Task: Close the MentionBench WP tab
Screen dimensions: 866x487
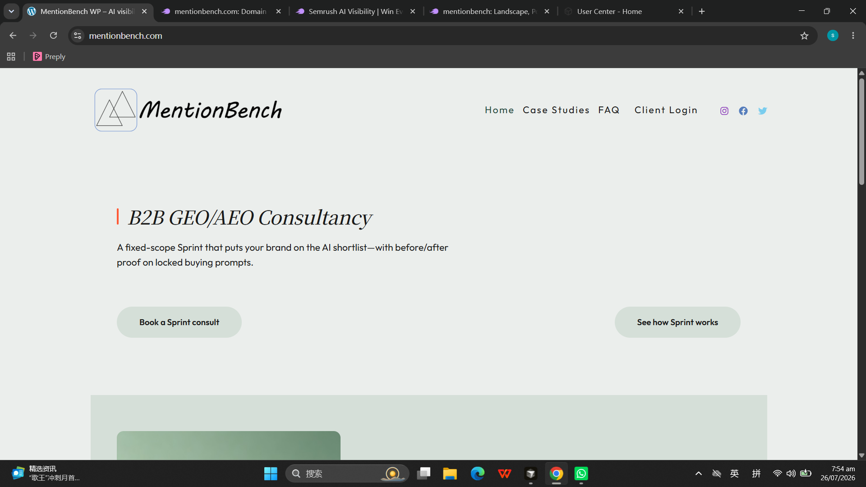Action: (144, 11)
